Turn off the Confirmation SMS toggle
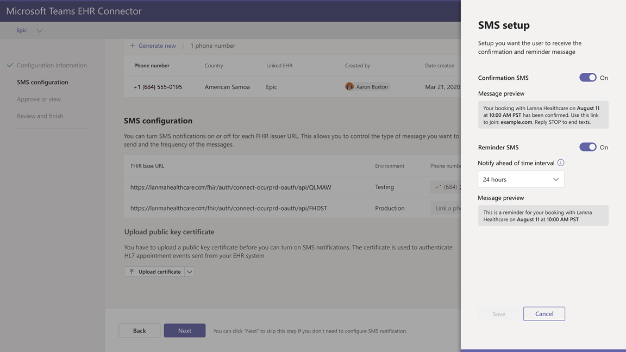Viewport: 626px width, 352px height. pyautogui.click(x=587, y=78)
